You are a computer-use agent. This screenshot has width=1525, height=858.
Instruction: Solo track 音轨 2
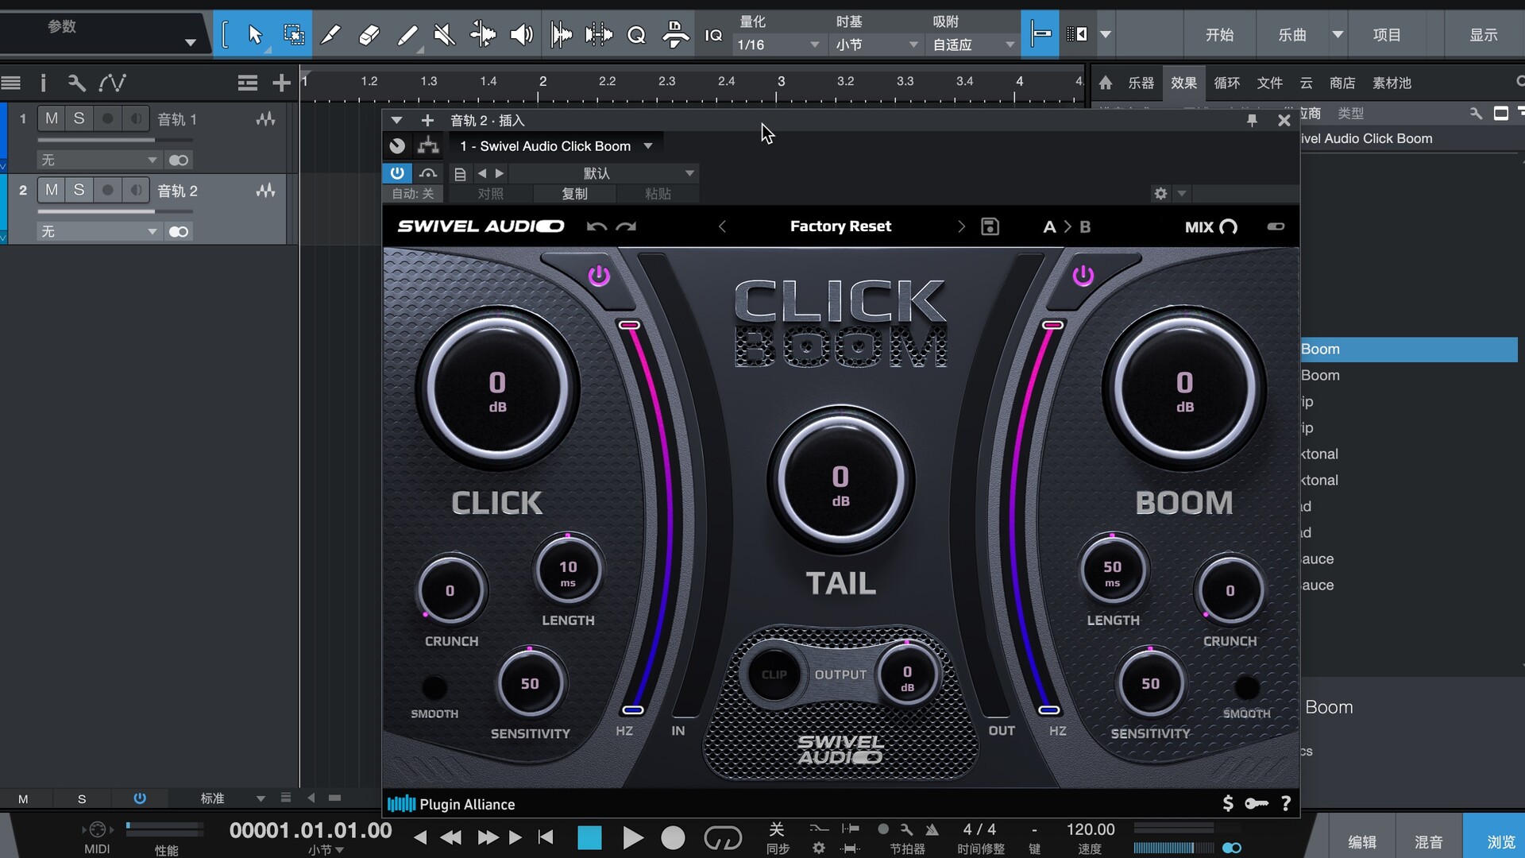pos(79,190)
